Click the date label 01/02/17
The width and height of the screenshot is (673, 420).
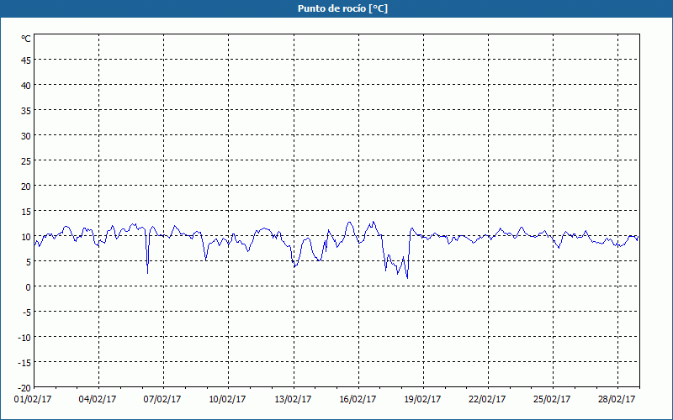pyautogui.click(x=33, y=400)
